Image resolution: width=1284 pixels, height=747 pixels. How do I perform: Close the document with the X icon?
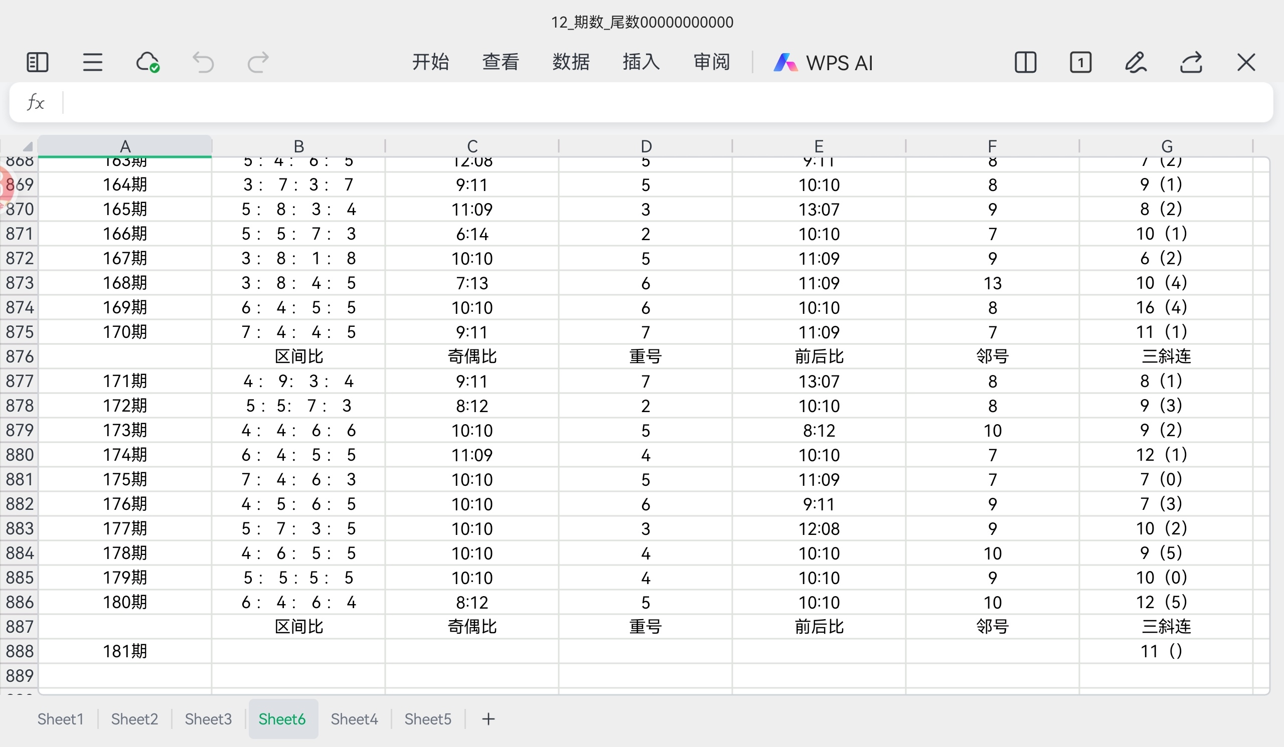[x=1246, y=63]
